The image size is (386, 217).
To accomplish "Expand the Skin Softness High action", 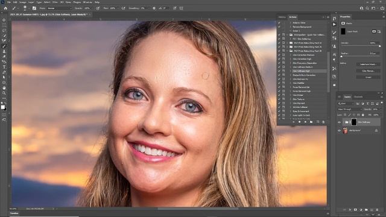I will coord(291,71).
